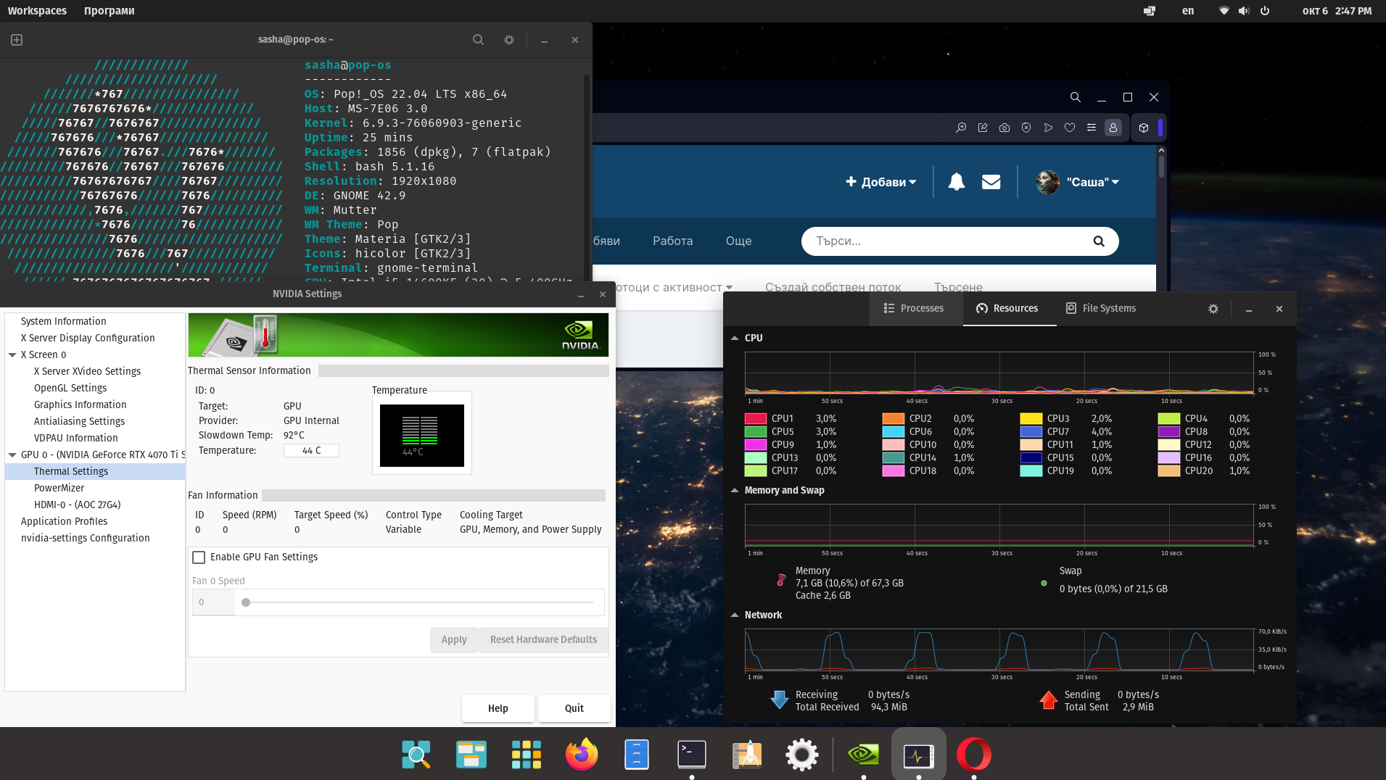The height and width of the screenshot is (780, 1386).
Task: Open the messages envelope icon
Action: click(991, 182)
